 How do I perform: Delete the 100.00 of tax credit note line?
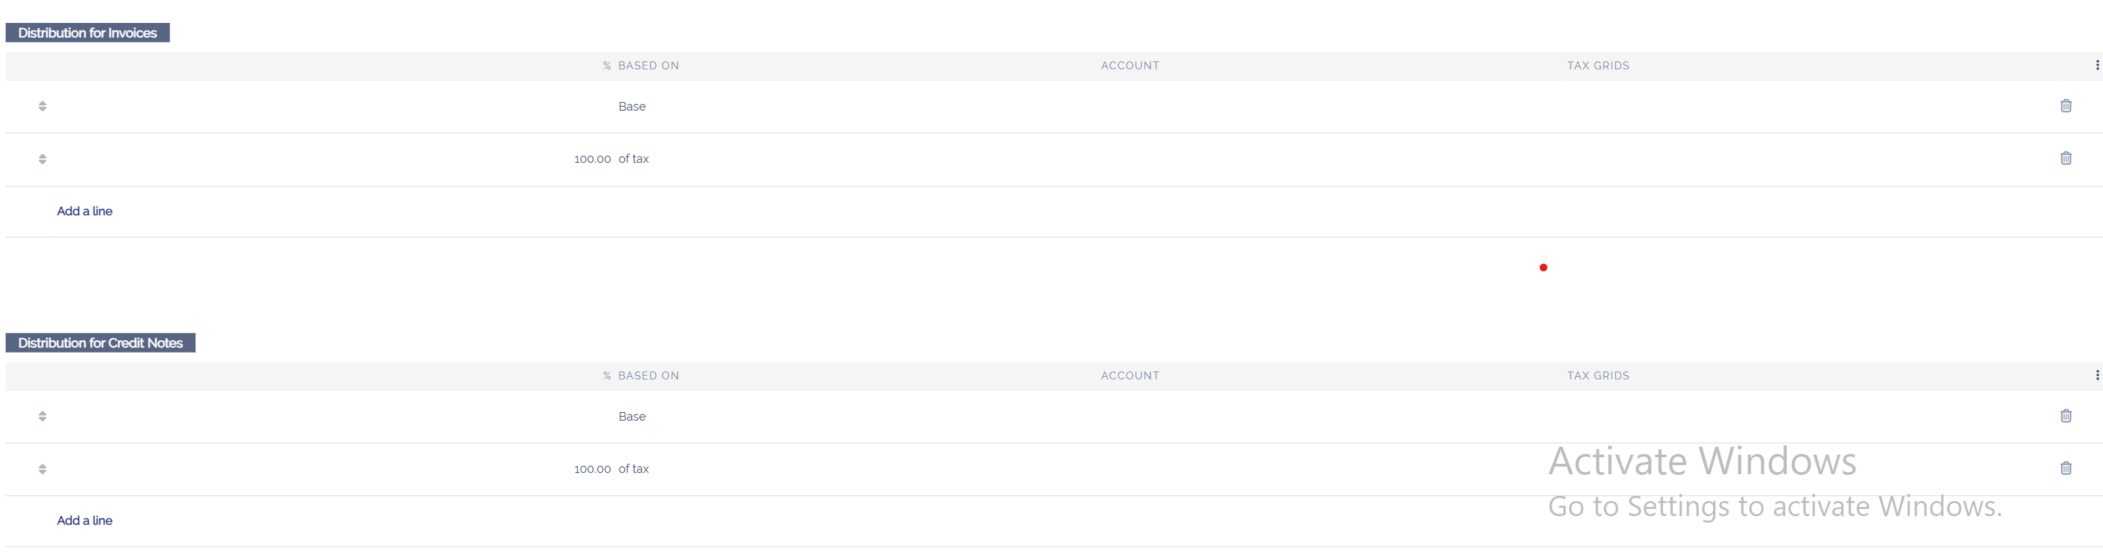2066,468
